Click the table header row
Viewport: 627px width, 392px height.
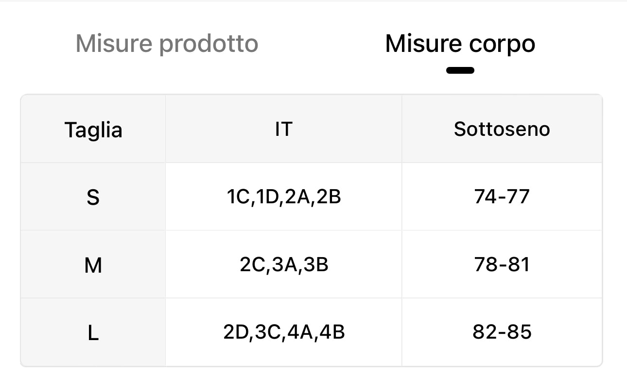(x=311, y=129)
